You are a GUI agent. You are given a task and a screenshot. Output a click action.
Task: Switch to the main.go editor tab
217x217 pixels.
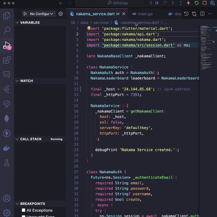tap(145, 14)
